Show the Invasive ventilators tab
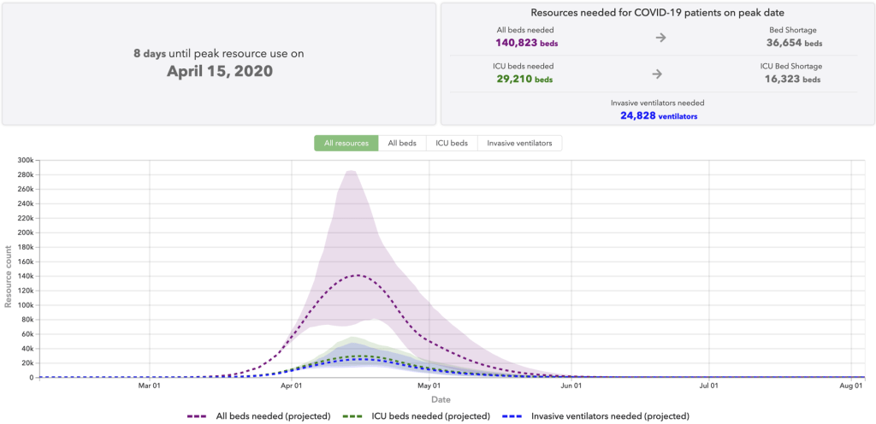This screenshot has height=424, width=876. (x=519, y=143)
